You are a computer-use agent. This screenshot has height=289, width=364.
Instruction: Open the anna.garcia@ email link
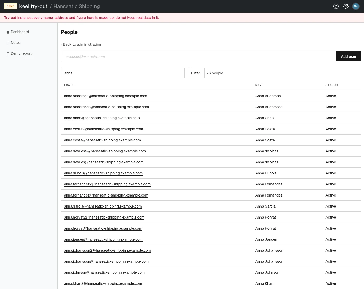point(103,206)
